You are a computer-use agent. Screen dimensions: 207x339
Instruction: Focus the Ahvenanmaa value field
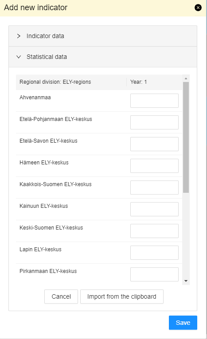154,101
